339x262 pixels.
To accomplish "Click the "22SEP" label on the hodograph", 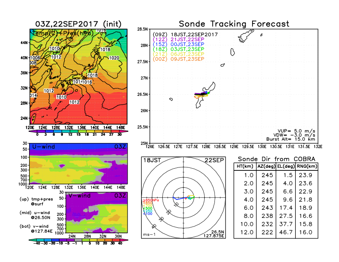I will 214,161.
